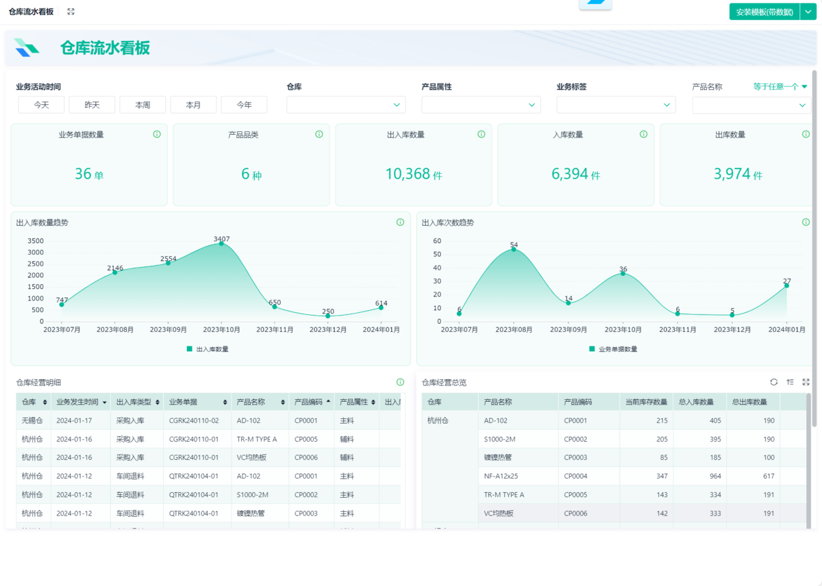This screenshot has height=586, width=822.
Task: Select 今年 time filter
Action: coord(244,105)
